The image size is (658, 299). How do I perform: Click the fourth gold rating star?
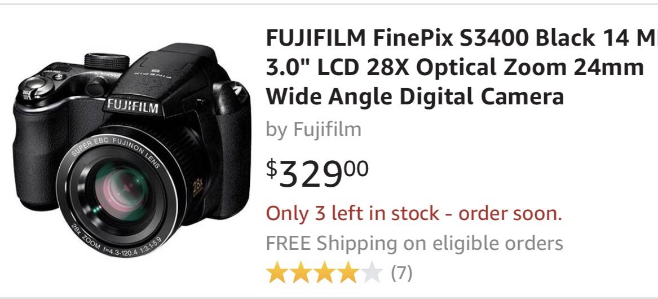347,273
